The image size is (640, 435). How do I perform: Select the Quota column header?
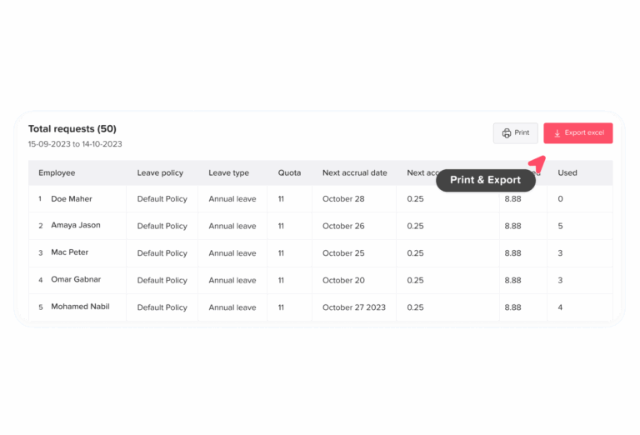coord(289,172)
